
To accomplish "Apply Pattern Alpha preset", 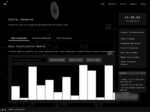I will [76, 60].
